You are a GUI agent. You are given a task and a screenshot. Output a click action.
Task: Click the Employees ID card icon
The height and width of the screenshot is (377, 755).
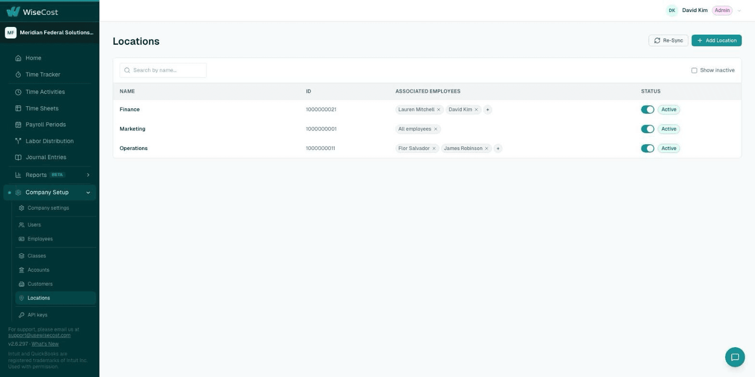(x=22, y=239)
